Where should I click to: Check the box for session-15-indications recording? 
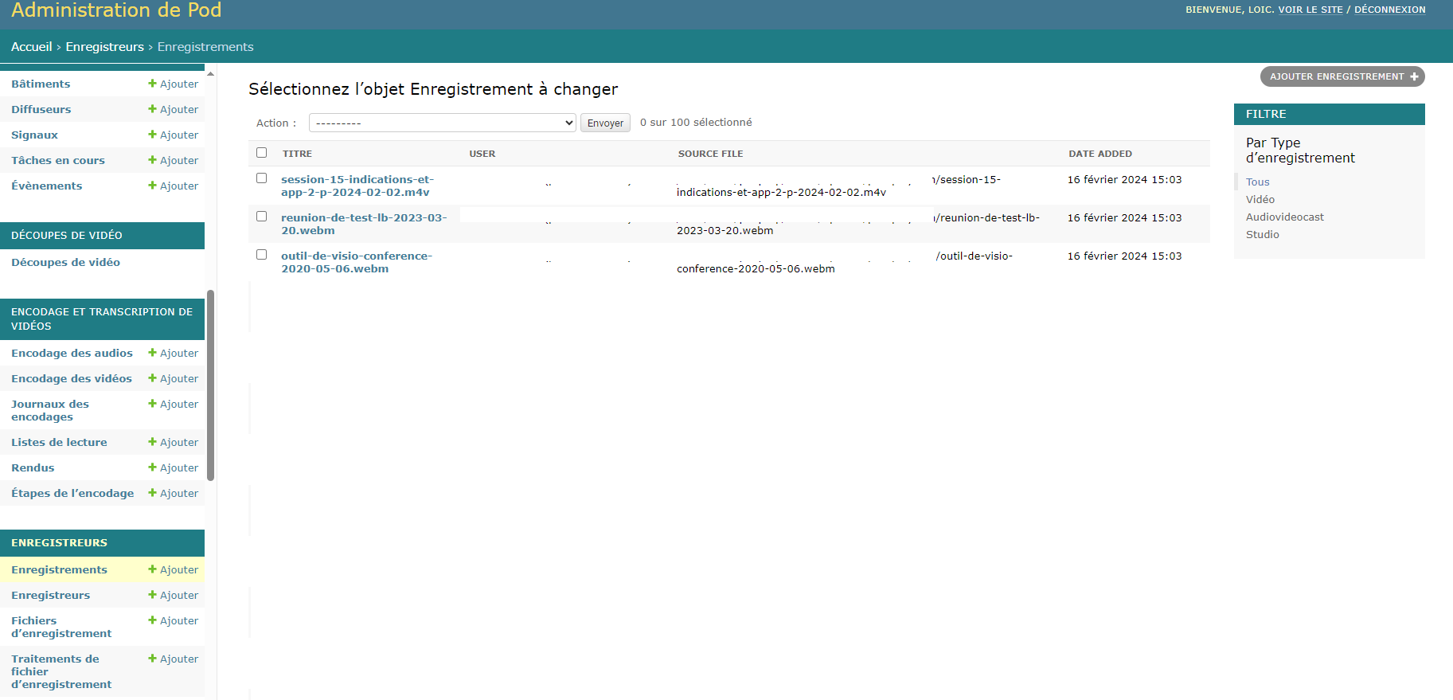point(261,178)
